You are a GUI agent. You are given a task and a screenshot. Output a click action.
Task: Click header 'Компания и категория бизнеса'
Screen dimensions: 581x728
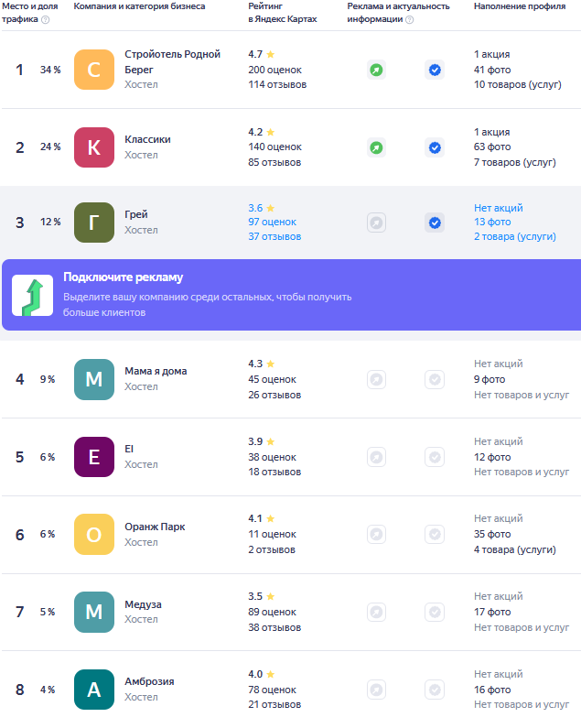click(139, 6)
